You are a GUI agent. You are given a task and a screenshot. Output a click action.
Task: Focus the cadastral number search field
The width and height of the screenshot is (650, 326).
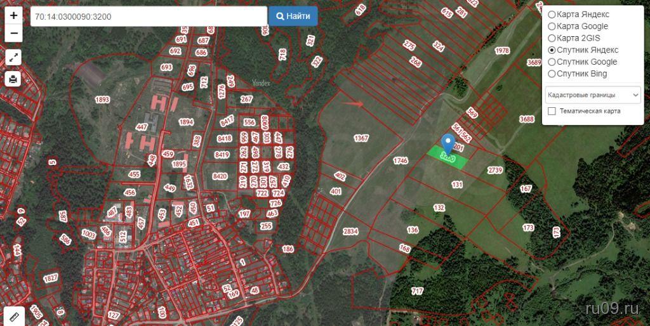click(x=147, y=16)
